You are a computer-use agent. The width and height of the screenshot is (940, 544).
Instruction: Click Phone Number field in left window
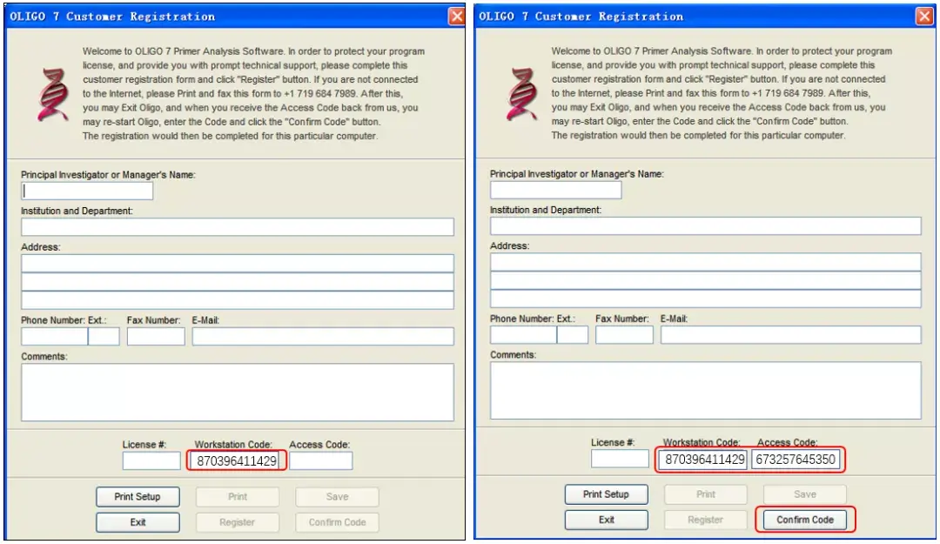(x=54, y=337)
